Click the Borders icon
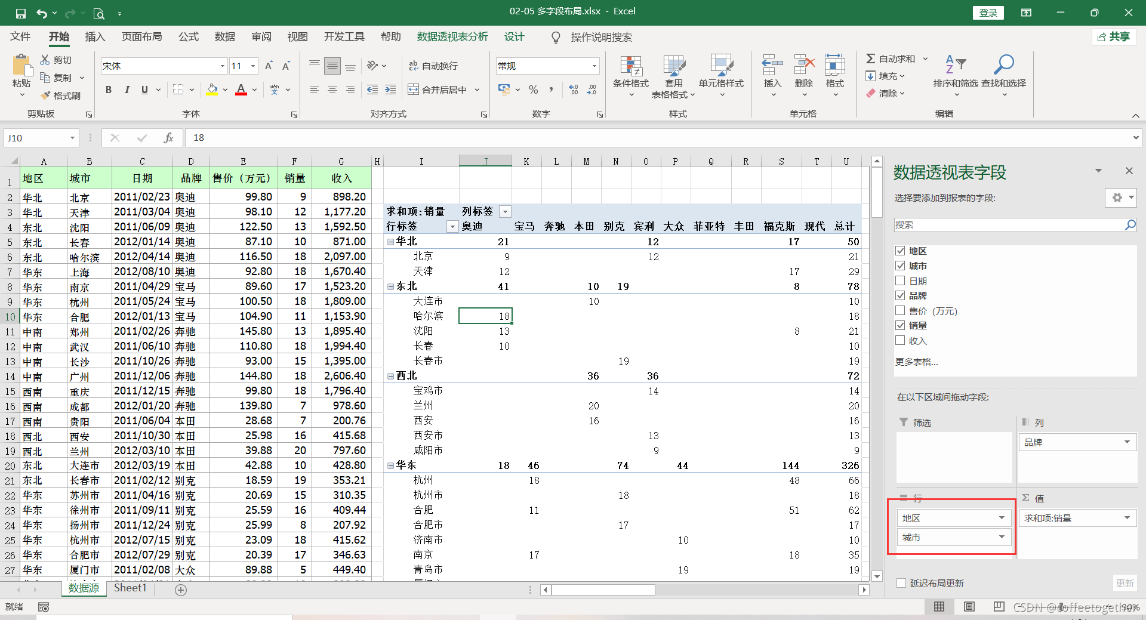Viewport: 1146px width, 620px height. point(178,90)
